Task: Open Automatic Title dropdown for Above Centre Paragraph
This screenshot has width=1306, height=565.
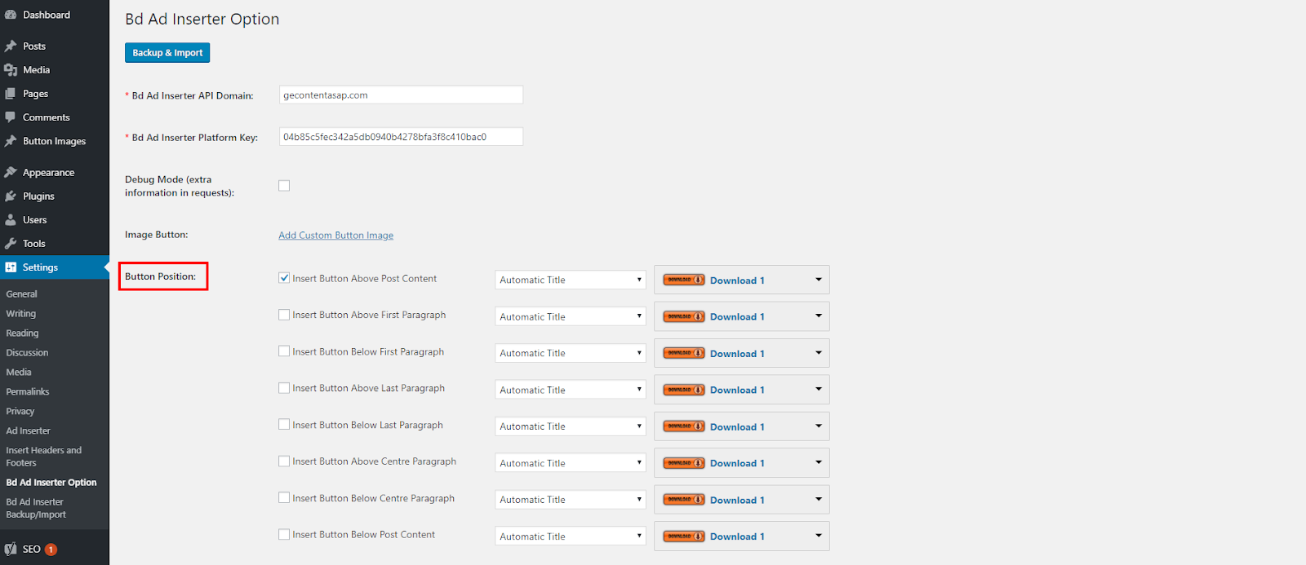Action: click(x=570, y=463)
